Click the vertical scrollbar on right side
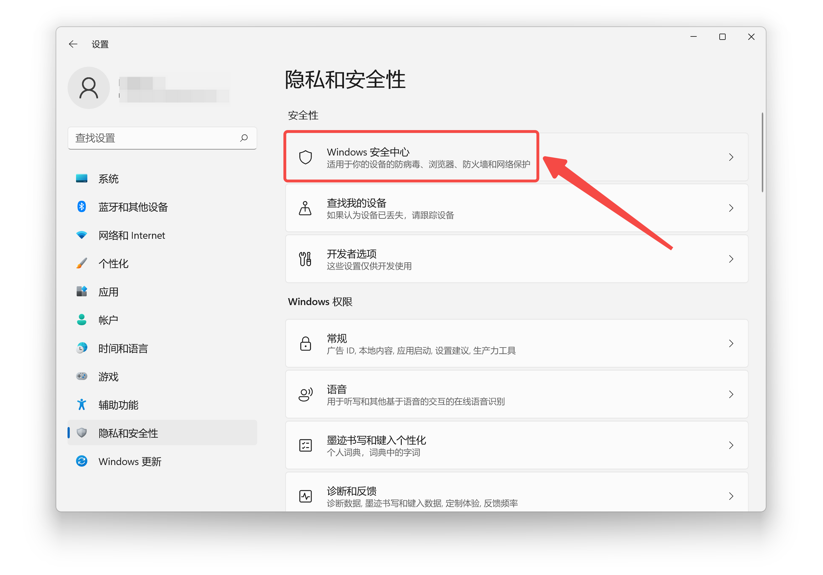The width and height of the screenshot is (823, 575). pos(762,152)
